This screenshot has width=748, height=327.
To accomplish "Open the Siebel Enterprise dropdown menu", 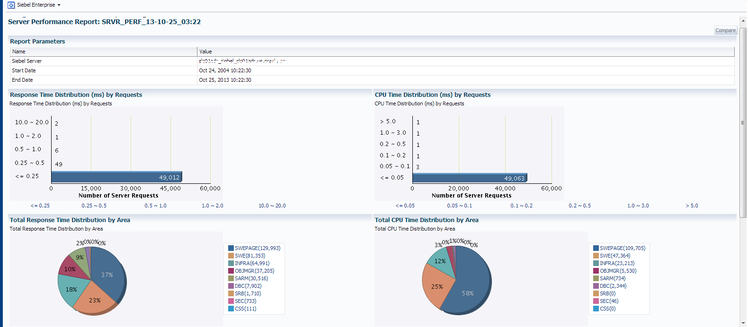I will coord(39,5).
